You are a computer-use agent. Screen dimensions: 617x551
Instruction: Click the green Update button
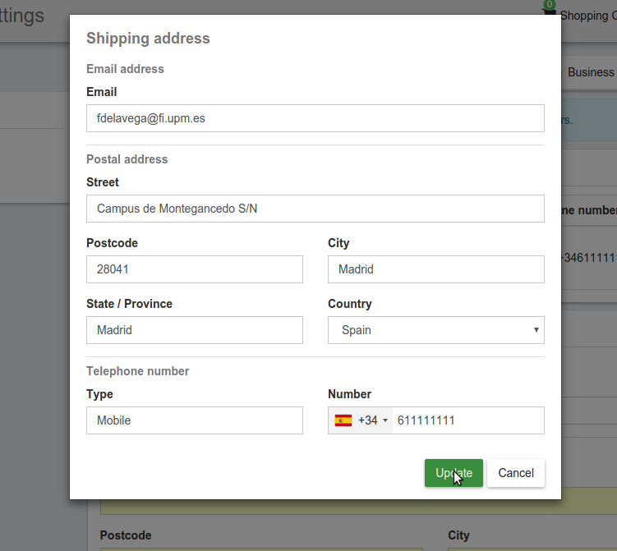point(454,473)
